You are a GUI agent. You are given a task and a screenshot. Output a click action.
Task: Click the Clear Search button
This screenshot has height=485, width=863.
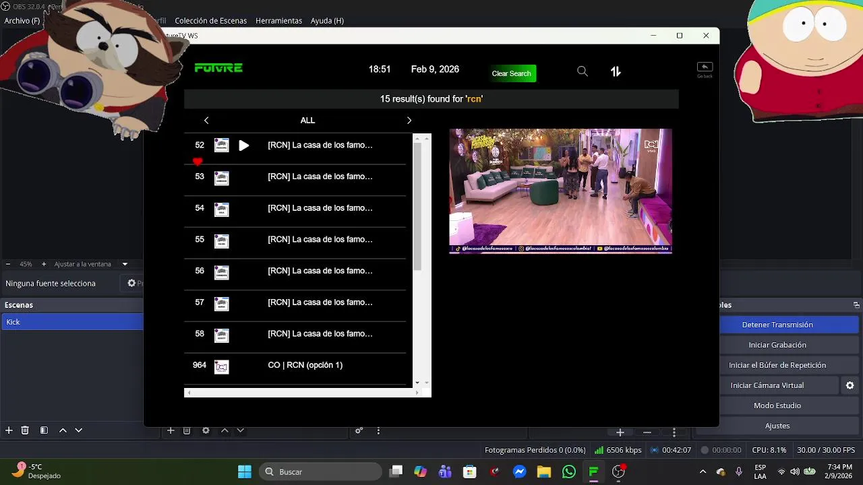pos(511,73)
